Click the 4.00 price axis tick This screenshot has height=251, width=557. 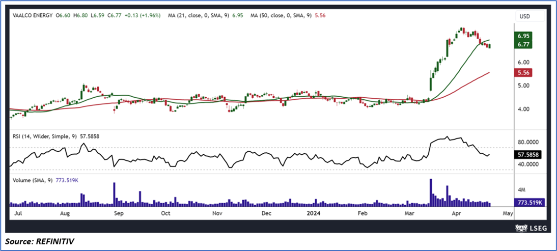point(524,109)
